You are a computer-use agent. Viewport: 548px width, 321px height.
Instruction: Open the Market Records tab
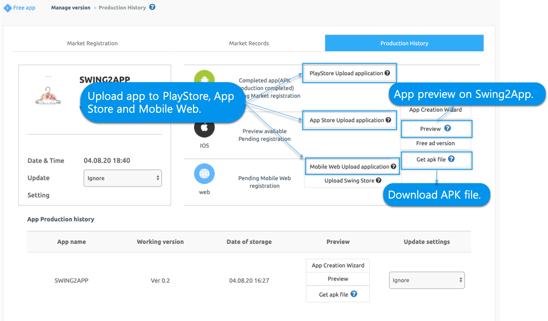click(249, 43)
